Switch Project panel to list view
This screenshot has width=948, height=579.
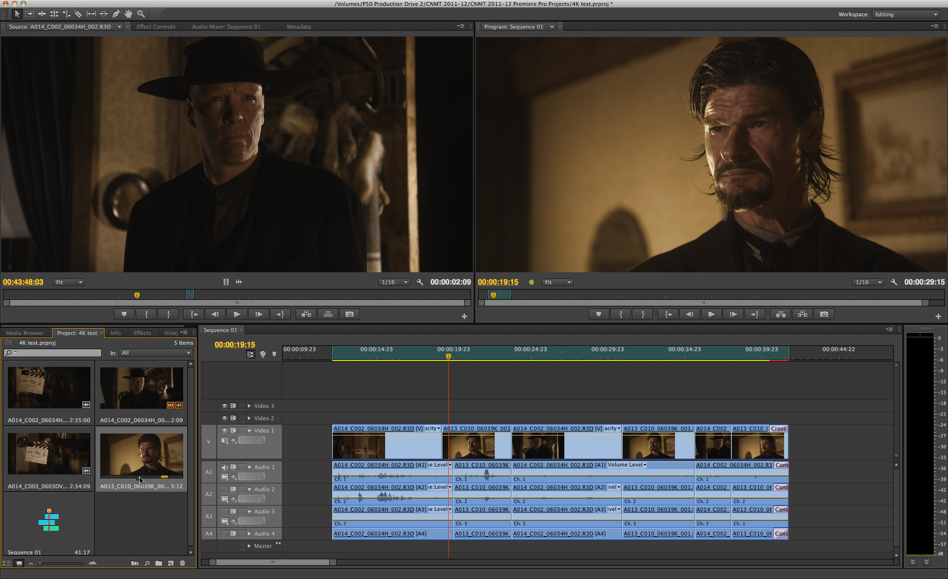tap(7, 563)
